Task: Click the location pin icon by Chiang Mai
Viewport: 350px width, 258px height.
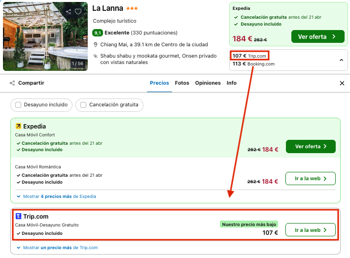Action: [95, 44]
